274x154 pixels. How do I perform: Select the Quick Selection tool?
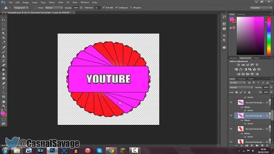pyautogui.click(x=3, y=33)
